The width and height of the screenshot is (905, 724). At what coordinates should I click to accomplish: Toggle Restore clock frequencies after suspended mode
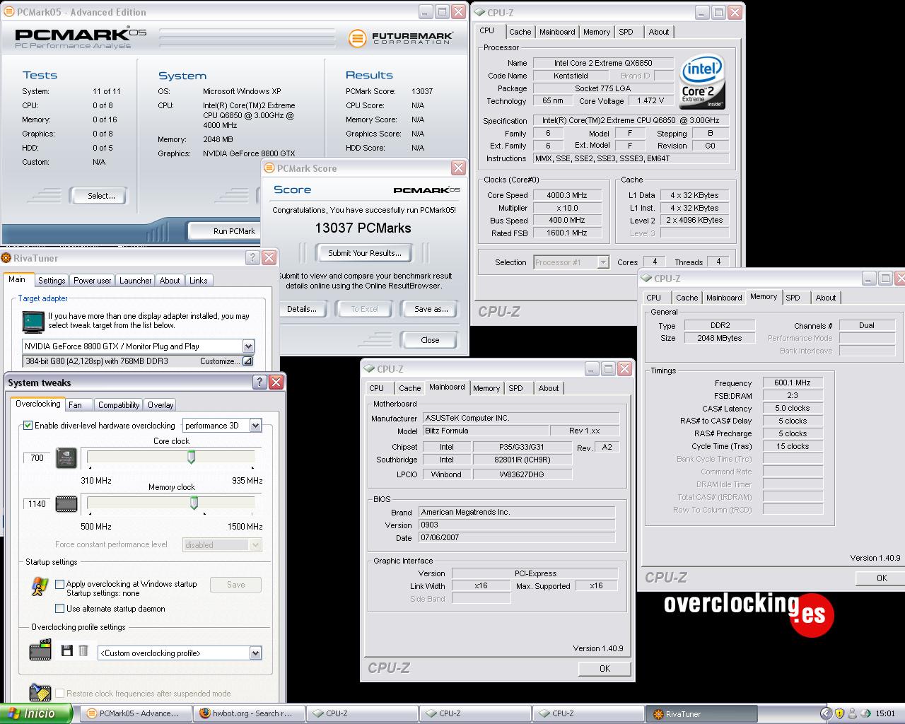pos(60,694)
